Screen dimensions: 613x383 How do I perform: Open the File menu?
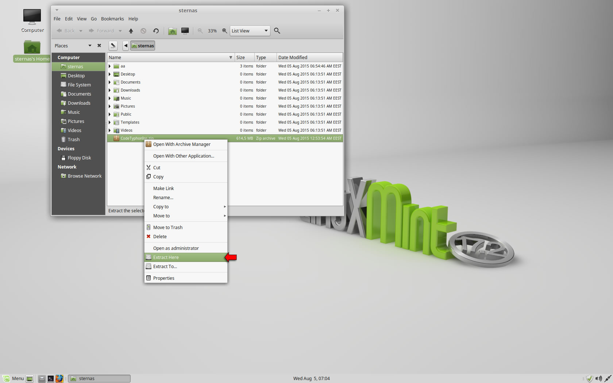57,19
